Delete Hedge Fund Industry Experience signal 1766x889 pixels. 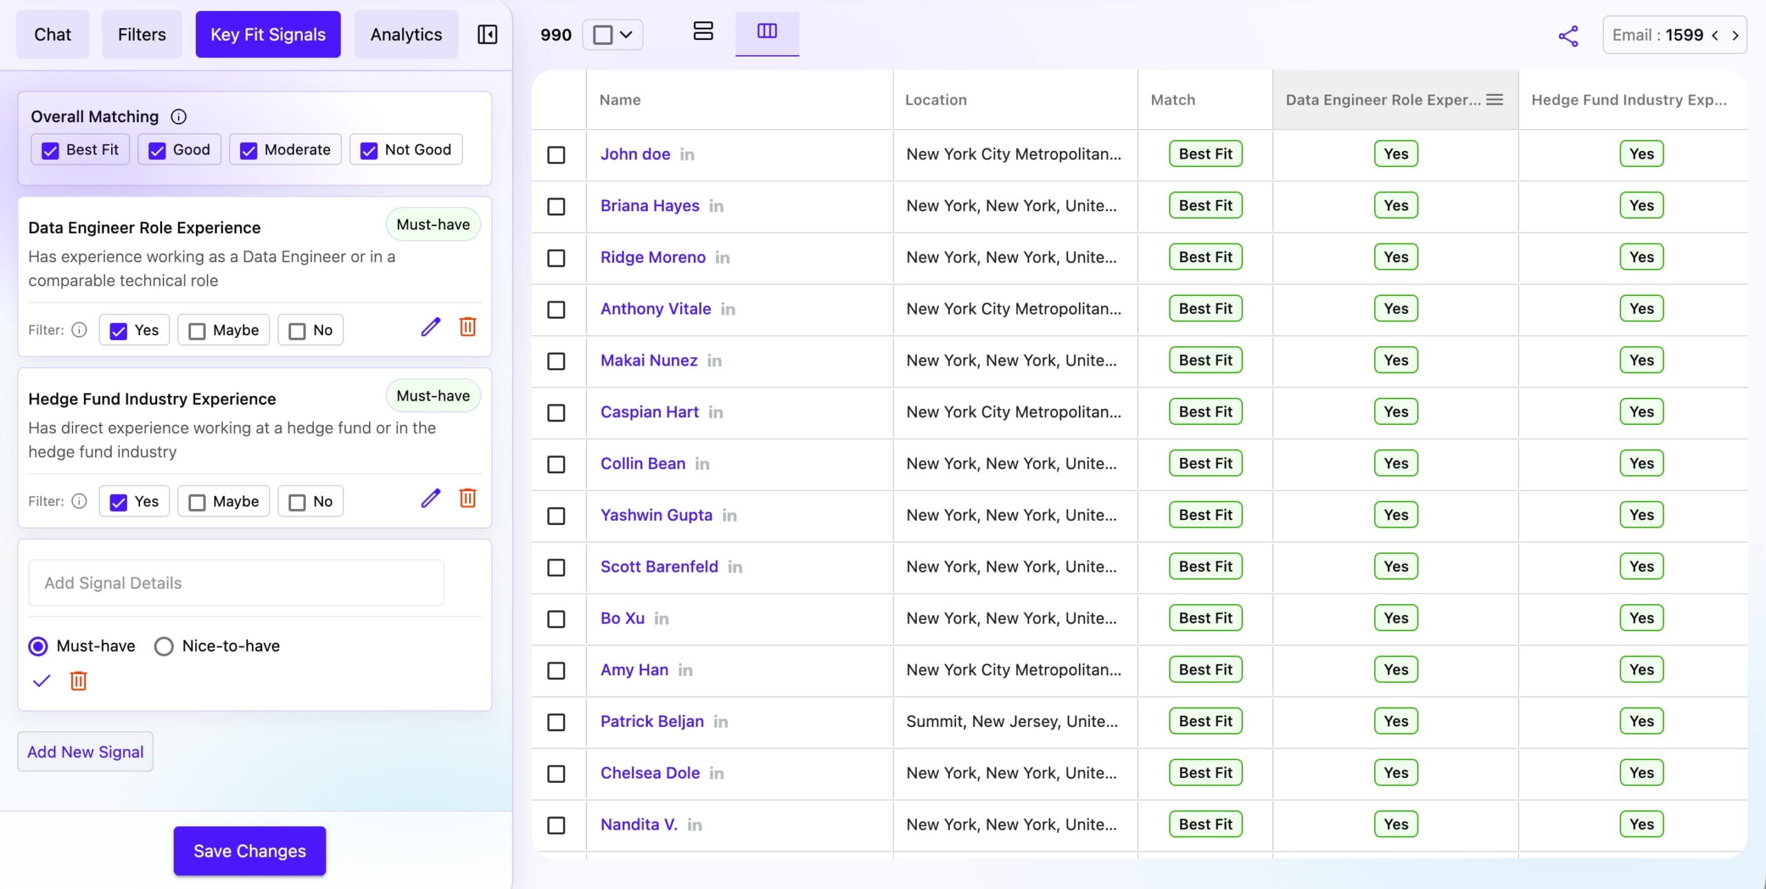[468, 498]
